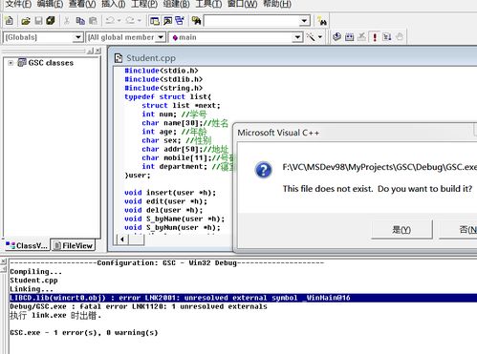Open the 帮助(H) menu
Screen dimensions: 477x354
tap(277, 4)
